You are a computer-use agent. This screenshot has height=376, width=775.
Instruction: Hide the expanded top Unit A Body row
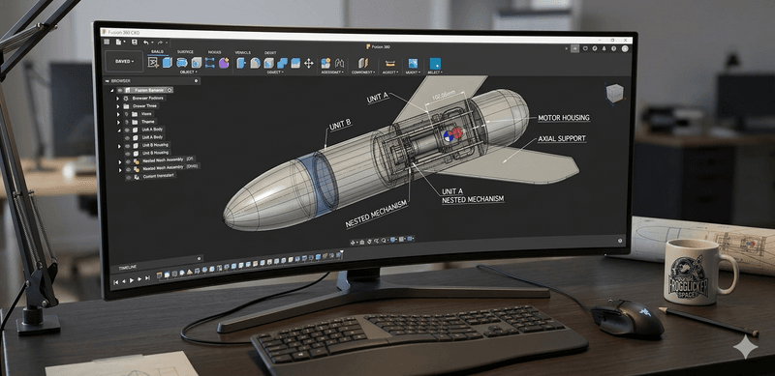pyautogui.click(x=127, y=130)
